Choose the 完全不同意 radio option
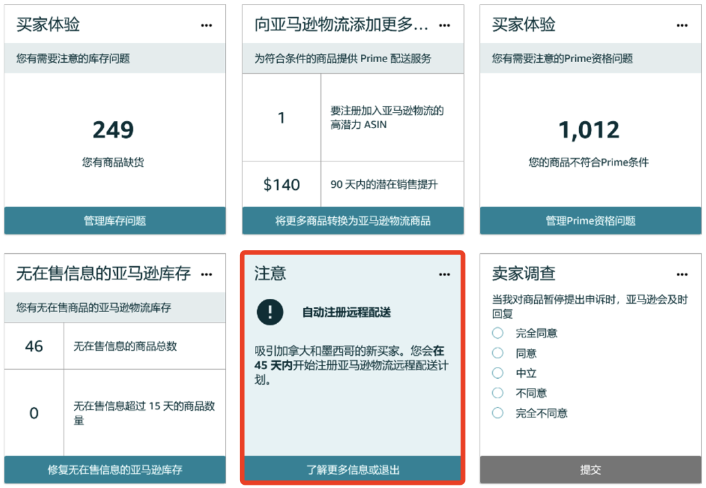The height and width of the screenshot is (488, 706). [498, 413]
